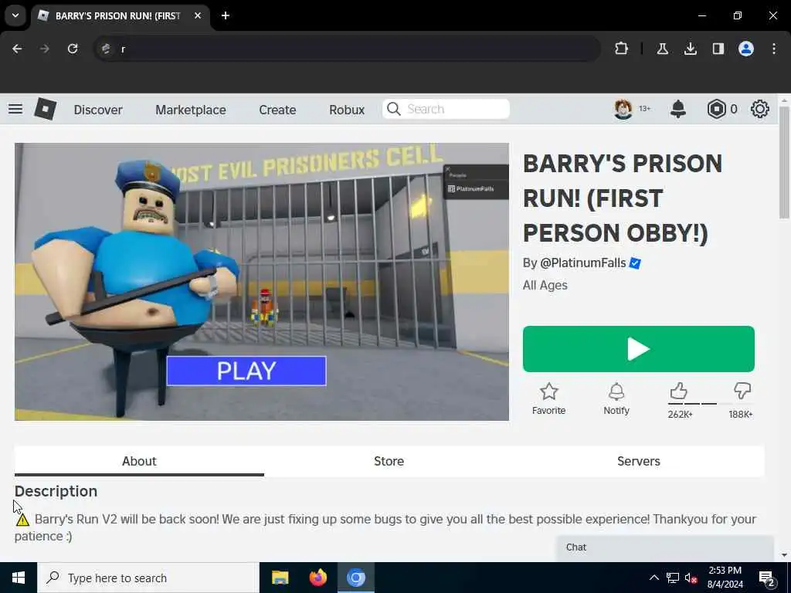Click the Roblox logo home icon
Screen dimensions: 791x593
pyautogui.click(x=45, y=109)
